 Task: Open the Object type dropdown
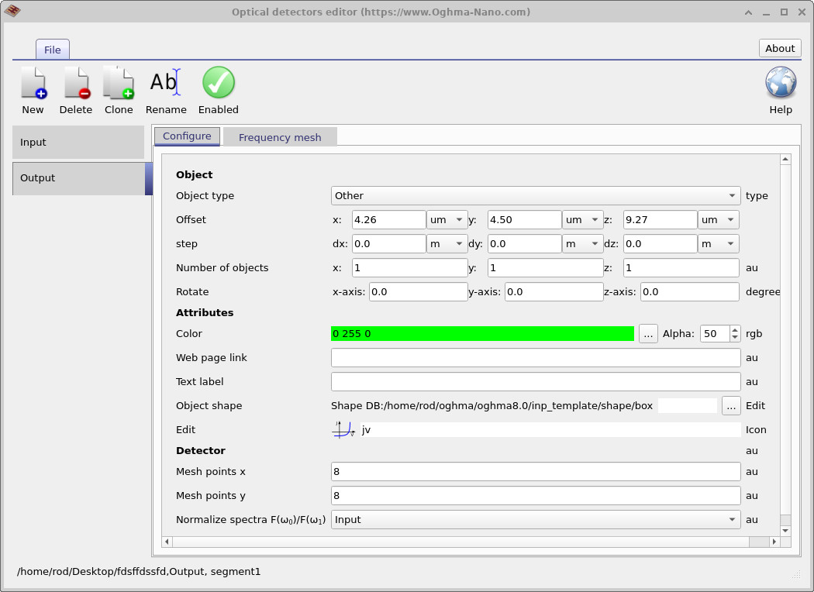point(535,195)
